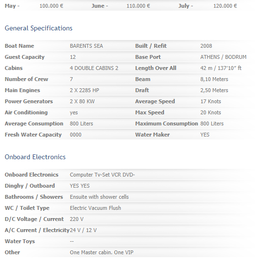Click the One Master cabin. One VIP text
The height and width of the screenshot is (261, 255).
[101, 252]
